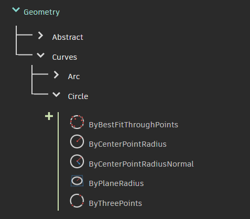This screenshot has width=250, height=219.
Task: Select the Geometry category label
Action: [41, 12]
